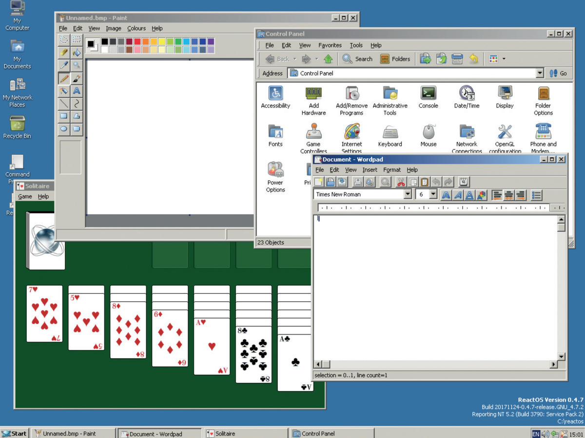Pick the Eraser tool in Paint

pyautogui.click(x=64, y=52)
